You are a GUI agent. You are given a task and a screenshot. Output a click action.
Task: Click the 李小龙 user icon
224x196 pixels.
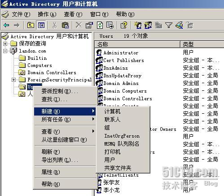tap(99, 190)
